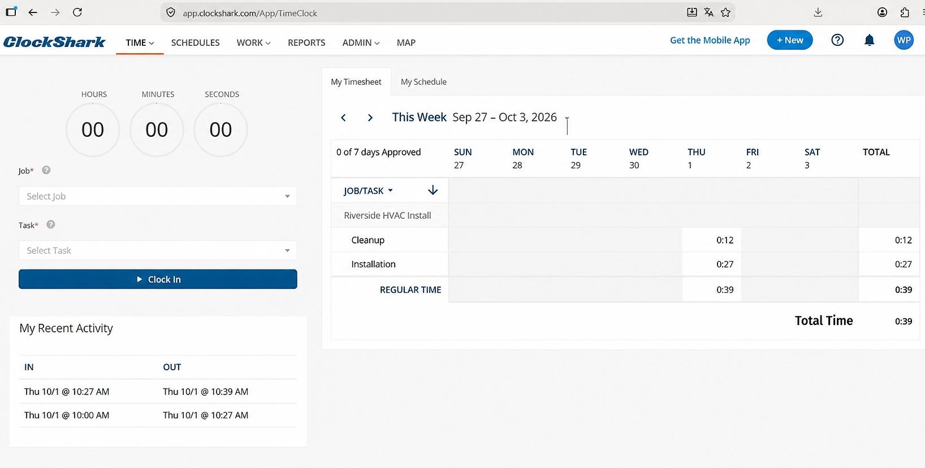Click Cleanup Thursday 0:12 time cell

click(x=711, y=240)
